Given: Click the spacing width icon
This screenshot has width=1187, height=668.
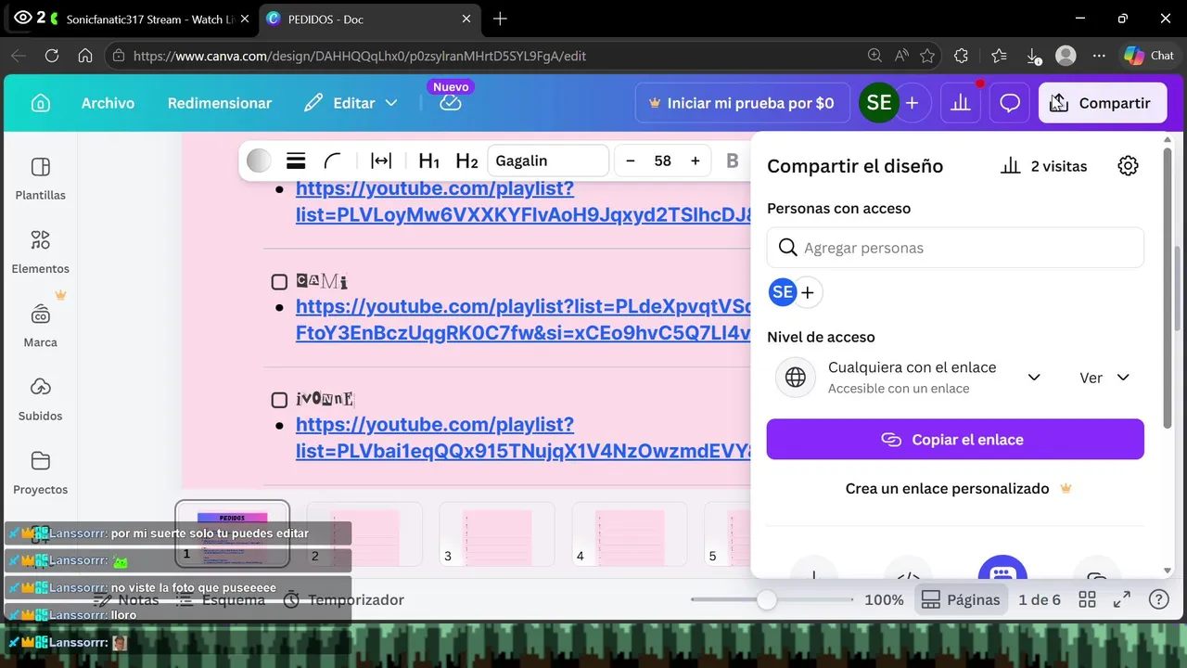Looking at the screenshot, I should click(x=381, y=161).
